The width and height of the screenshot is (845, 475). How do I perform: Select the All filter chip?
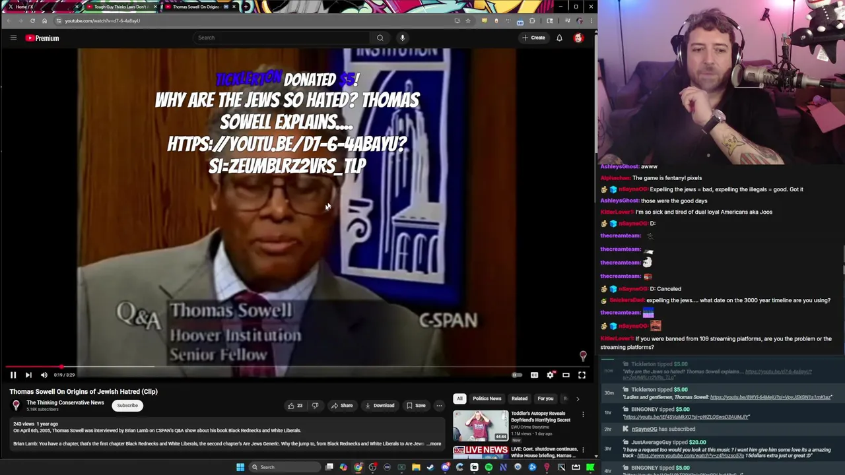(x=459, y=398)
